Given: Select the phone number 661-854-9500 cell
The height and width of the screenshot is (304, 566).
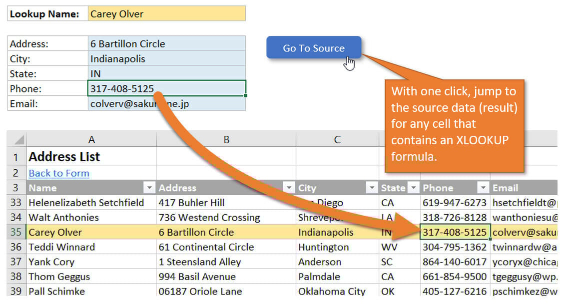Looking at the screenshot, I should click(455, 277).
